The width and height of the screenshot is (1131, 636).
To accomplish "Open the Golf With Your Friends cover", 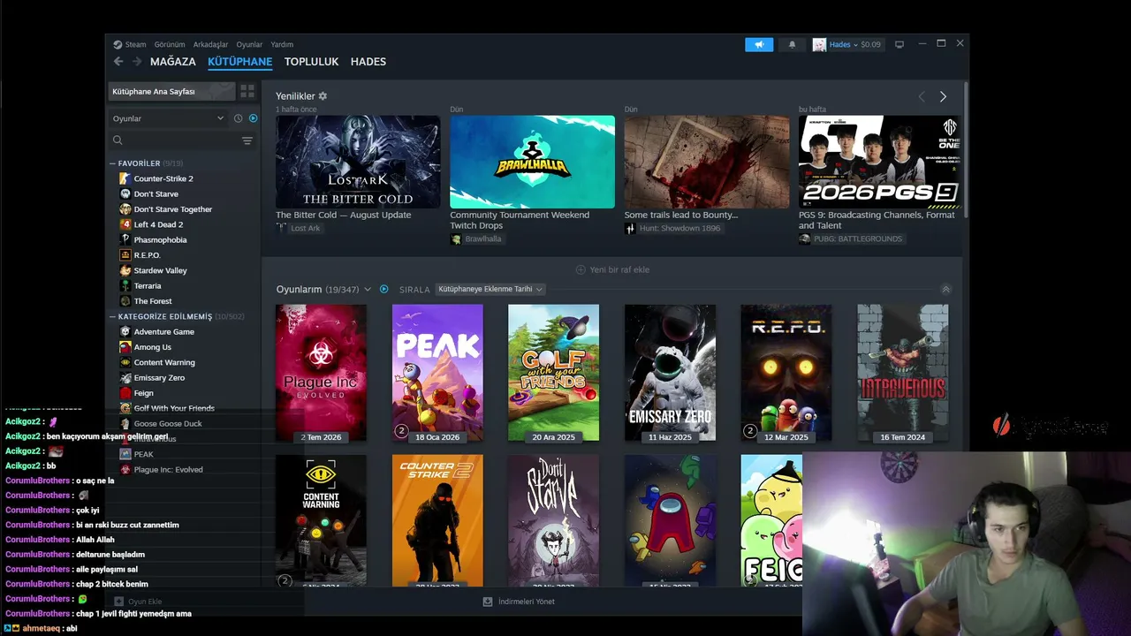I will 553,373.
